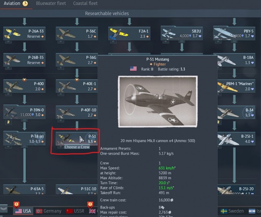Click the talisman icon below P-39N-0

(x=8, y=122)
